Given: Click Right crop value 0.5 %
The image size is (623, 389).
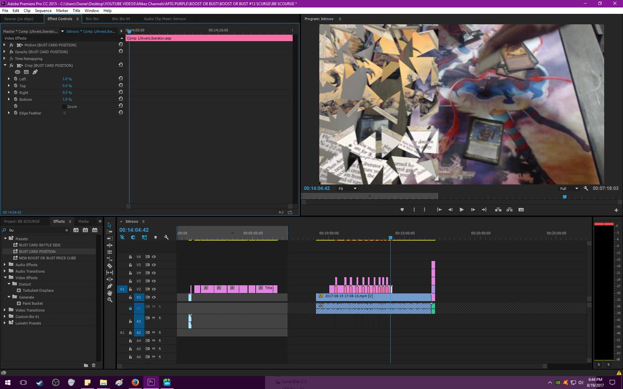Looking at the screenshot, I should [67, 92].
